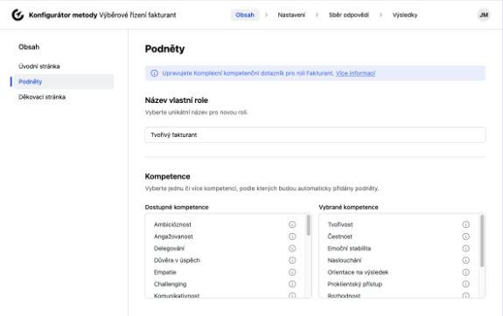This screenshot has width=503, height=316.
Task: Open the JM user avatar menu
Action: [484, 15]
